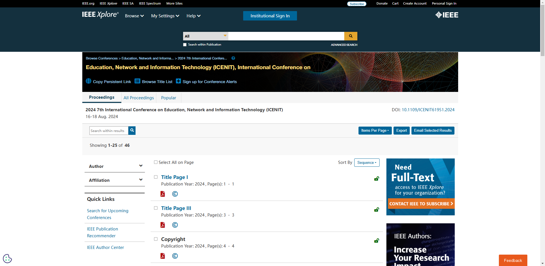545x266 pixels.
Task: Open the IEEE Author Center link
Action: click(x=105, y=248)
